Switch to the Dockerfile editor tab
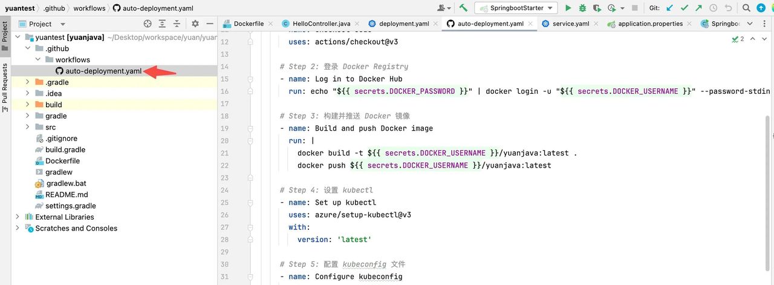This screenshot has width=774, height=285. coord(249,24)
